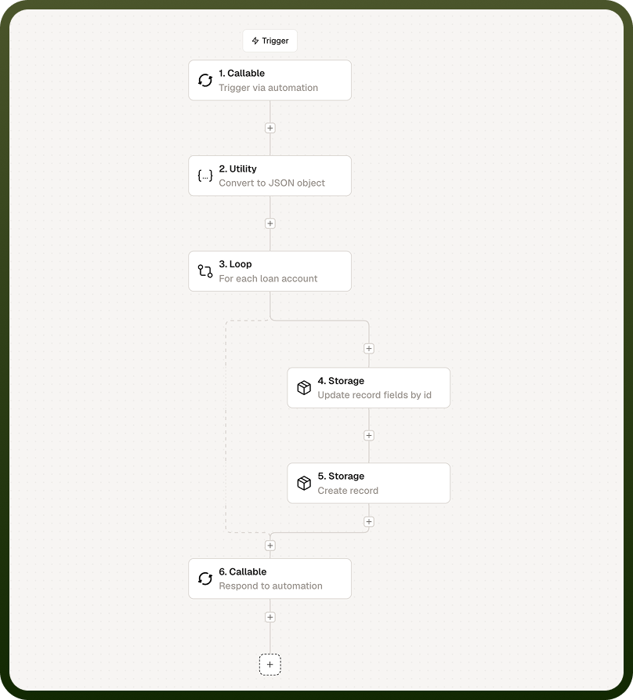
Task: Add a step between Utility and Loop
Action: point(269,223)
